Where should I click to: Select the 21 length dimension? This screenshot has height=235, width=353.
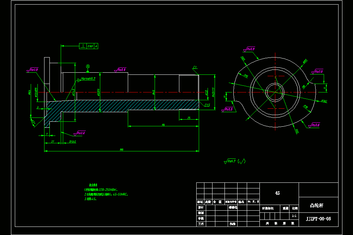pos(53,141)
